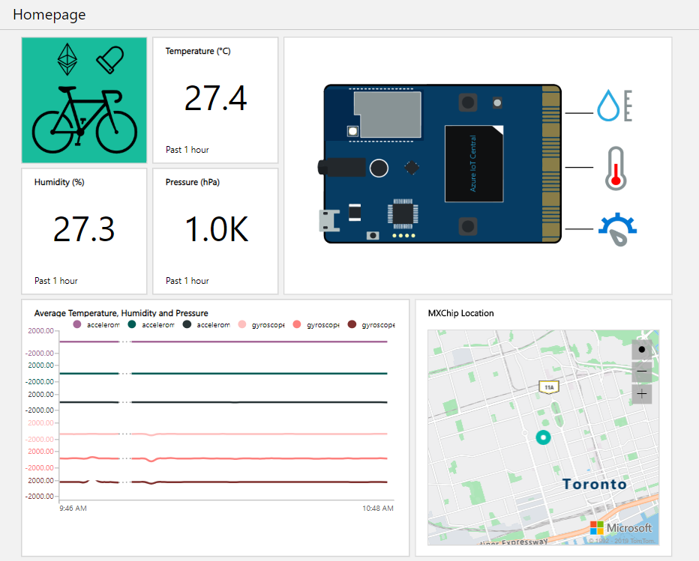The image size is (699, 561).
Task: Toggle teal accelerometer legend swatch
Action: tap(132, 324)
